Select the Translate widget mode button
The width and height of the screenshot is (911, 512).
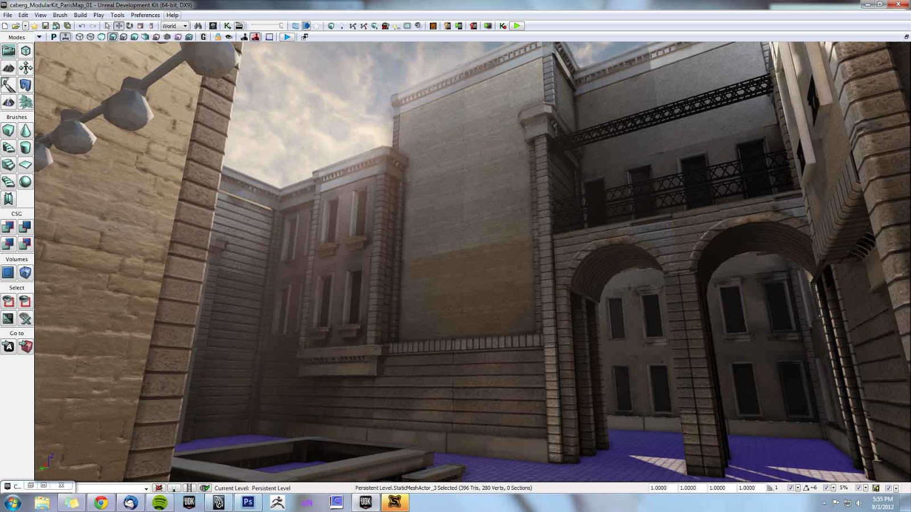pos(118,26)
